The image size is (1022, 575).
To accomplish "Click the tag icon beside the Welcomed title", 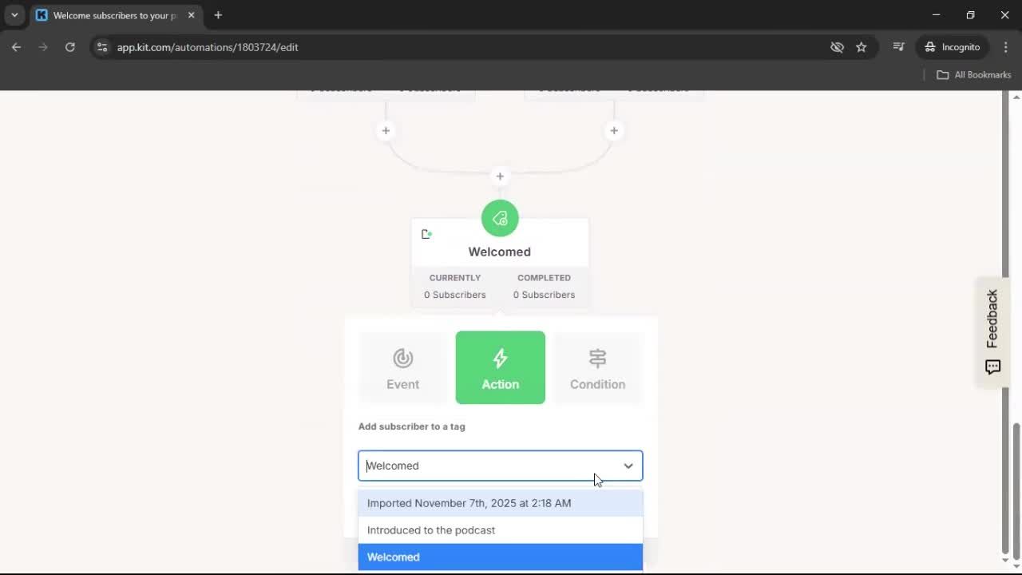I will tap(426, 233).
